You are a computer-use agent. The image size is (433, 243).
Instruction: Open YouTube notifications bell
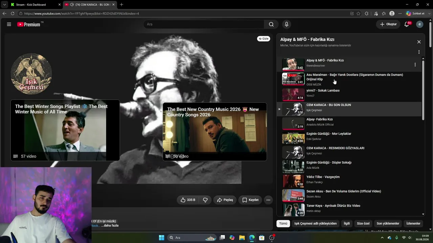[407, 24]
